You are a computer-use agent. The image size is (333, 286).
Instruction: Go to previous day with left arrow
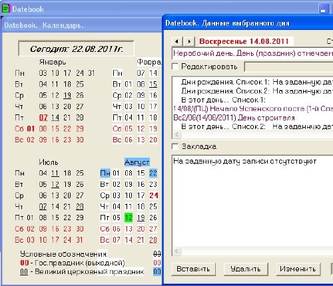177,41
